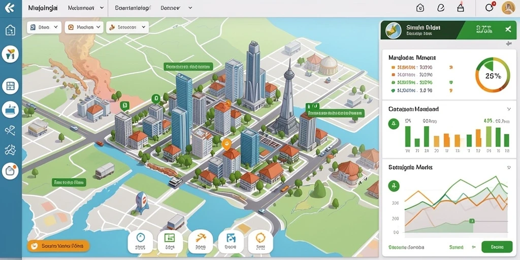Click the pin icon below panel header
Viewport: 520px width, 260px height.
tap(509, 44)
